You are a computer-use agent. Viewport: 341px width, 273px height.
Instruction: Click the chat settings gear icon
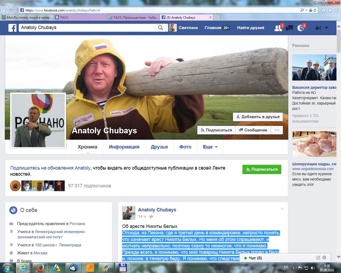coord(324,258)
